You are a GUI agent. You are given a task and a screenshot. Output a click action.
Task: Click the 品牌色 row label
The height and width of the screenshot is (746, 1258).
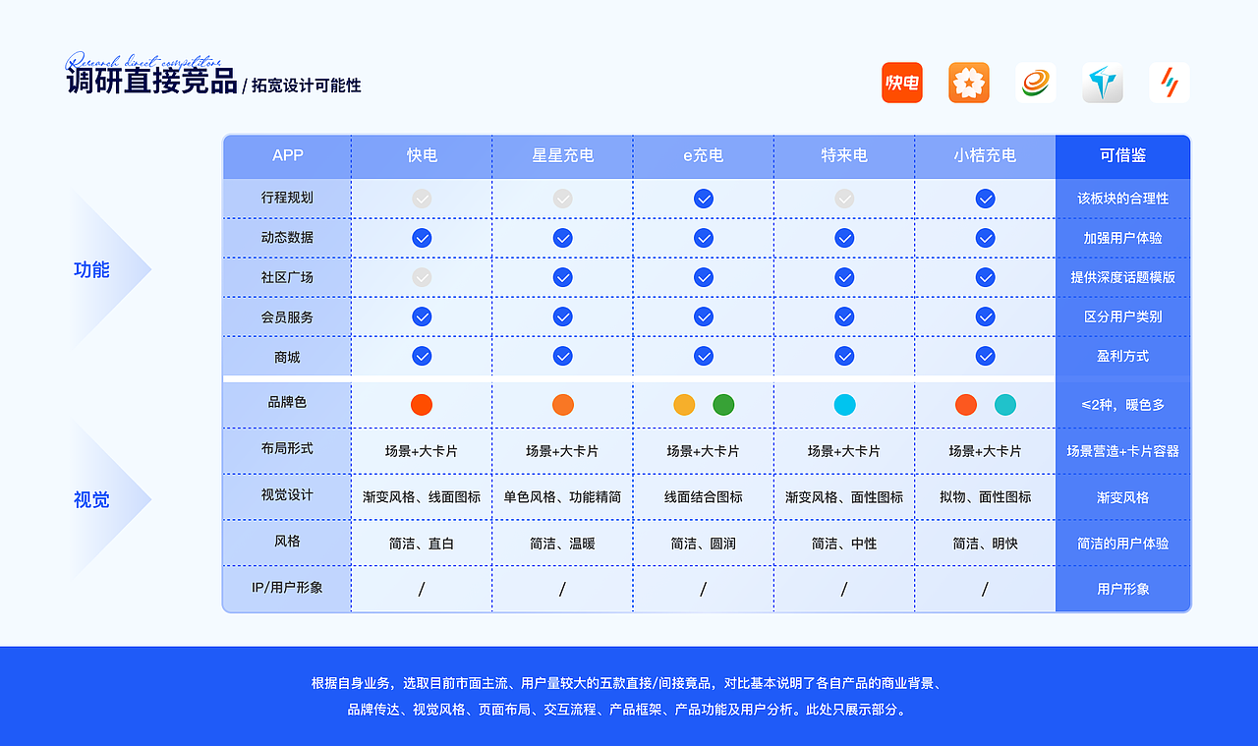click(x=288, y=402)
